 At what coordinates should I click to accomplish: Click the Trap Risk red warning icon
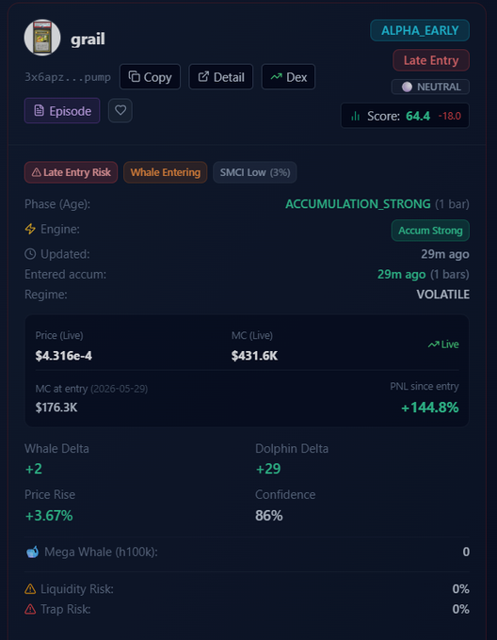(30, 609)
